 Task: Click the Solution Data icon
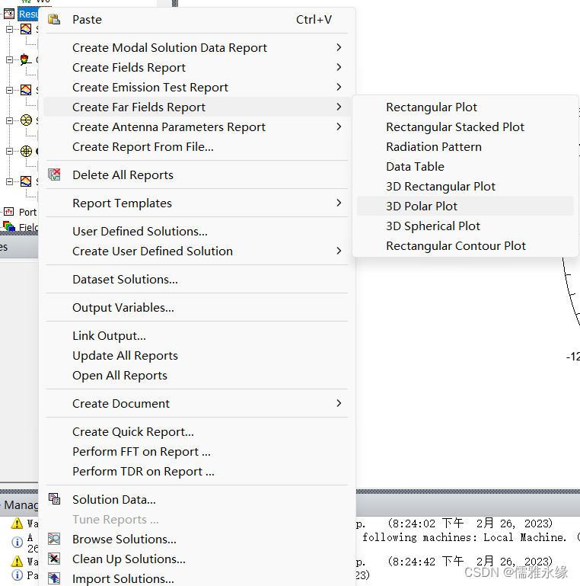54,499
